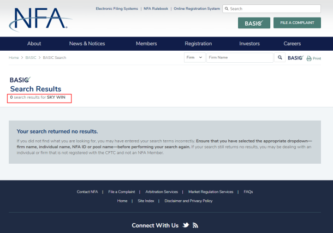Click the BASIC logo beside search bar
This screenshot has width=333, height=233.
tap(295, 57)
